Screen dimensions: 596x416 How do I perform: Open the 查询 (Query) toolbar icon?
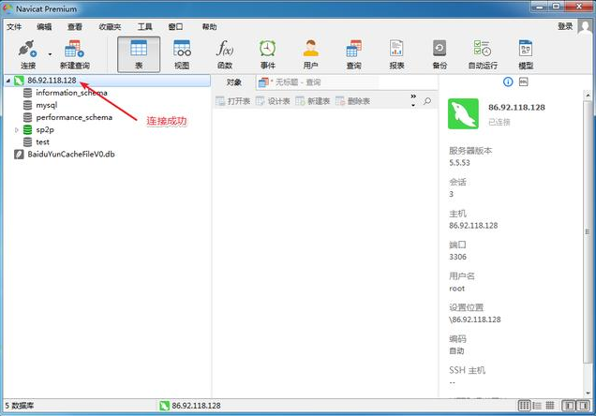tap(354, 54)
